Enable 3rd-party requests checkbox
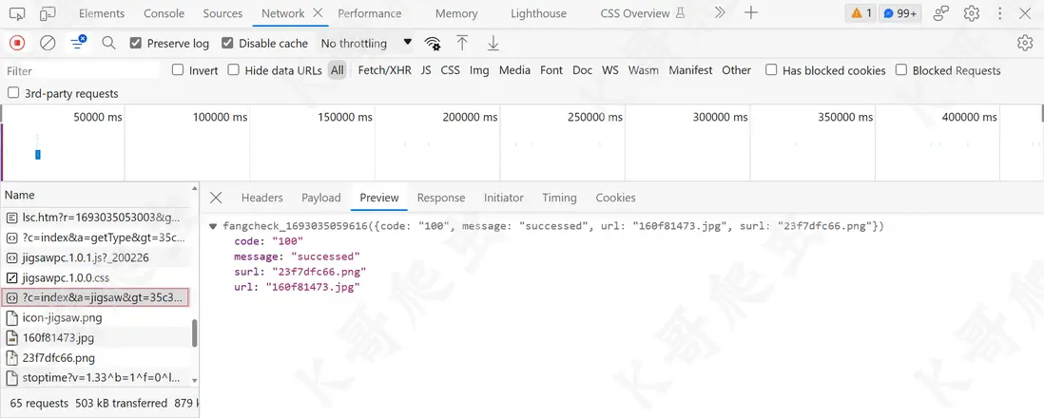This screenshot has height=418, width=1044. (13, 93)
